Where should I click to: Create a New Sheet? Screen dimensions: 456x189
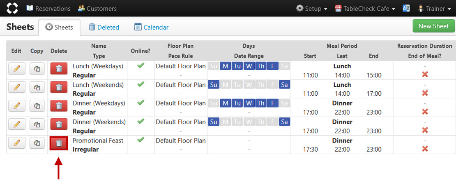(433, 26)
